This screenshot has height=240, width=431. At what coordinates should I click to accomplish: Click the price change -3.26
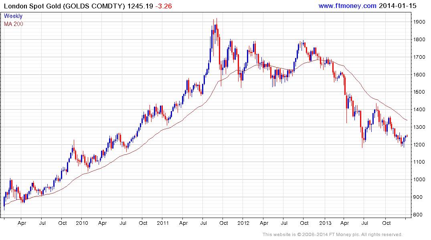click(164, 6)
